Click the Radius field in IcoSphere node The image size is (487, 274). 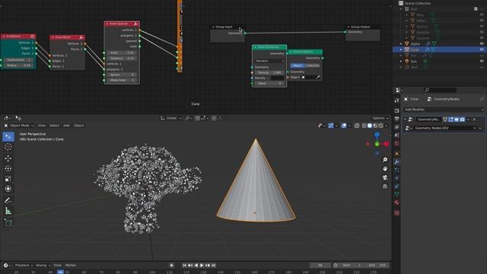coord(18,65)
